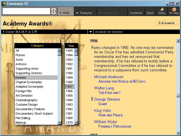This screenshot has height=136, width=181.
Task: Click the Oscar statuette icon beside George Stevens
Action: (92, 99)
